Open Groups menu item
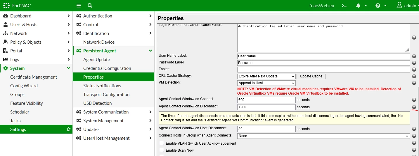Viewport: 419px width, 156px height. pos(17,94)
